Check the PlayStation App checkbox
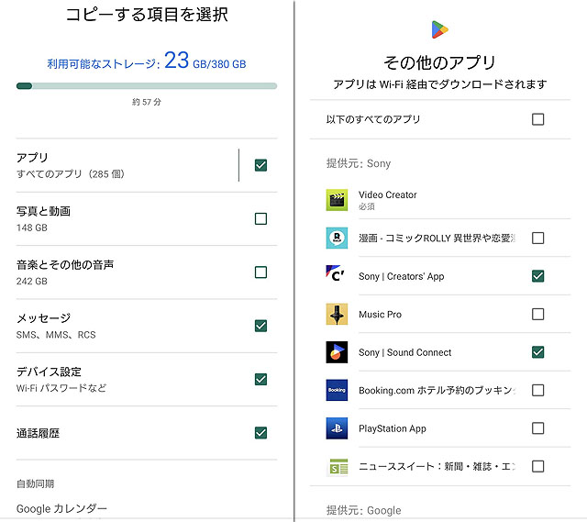 click(x=538, y=428)
